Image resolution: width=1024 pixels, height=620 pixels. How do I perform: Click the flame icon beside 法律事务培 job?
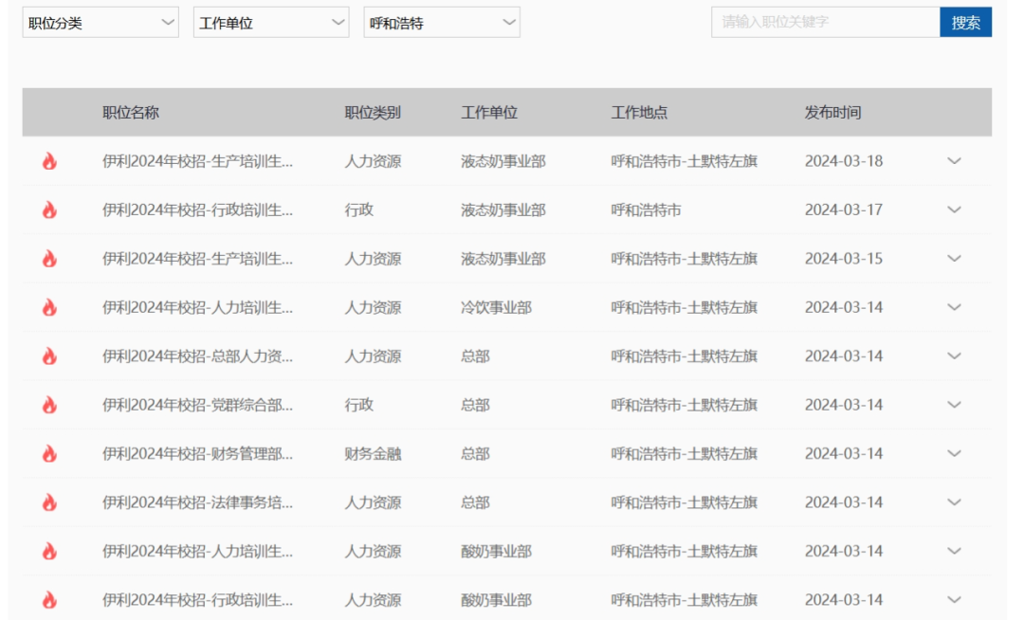tap(49, 502)
